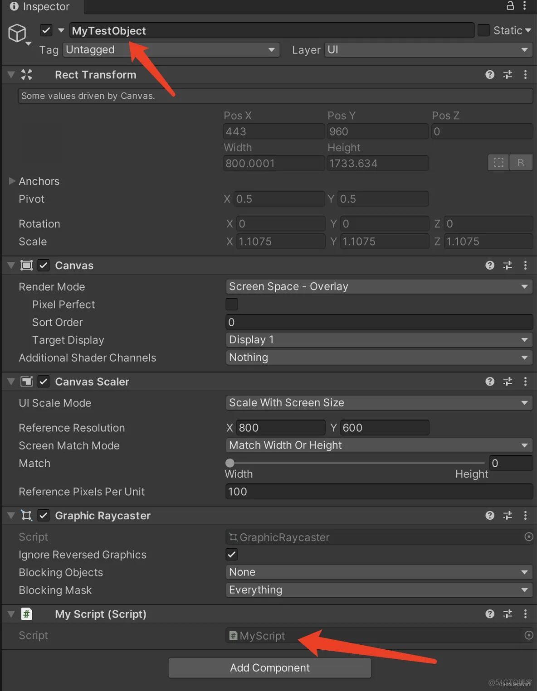The width and height of the screenshot is (537, 691).
Task: Click the Inspector tab
Action: click(40, 6)
